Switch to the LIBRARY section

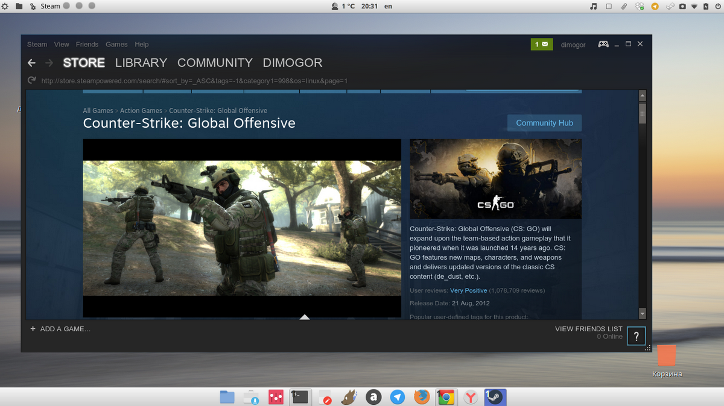tap(141, 63)
